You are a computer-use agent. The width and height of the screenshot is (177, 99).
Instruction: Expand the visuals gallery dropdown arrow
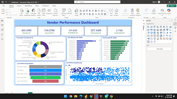tap(107, 13)
